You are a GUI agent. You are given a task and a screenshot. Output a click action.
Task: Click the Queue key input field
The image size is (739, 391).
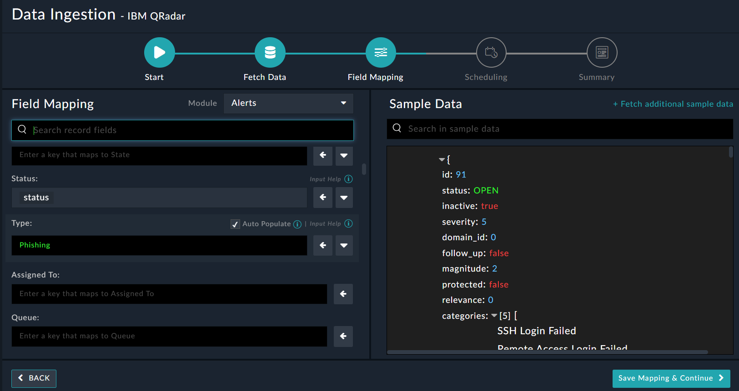(x=169, y=337)
